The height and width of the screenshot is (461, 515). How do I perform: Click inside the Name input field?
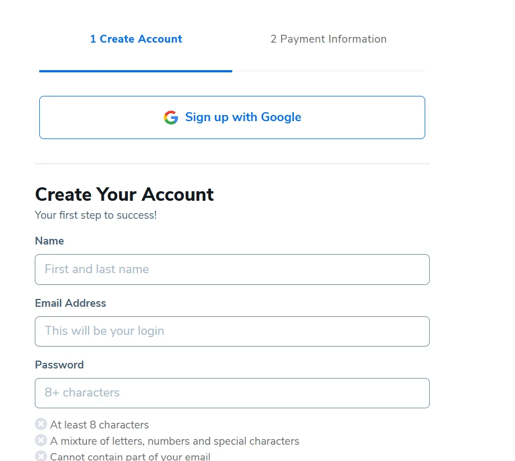[232, 269]
